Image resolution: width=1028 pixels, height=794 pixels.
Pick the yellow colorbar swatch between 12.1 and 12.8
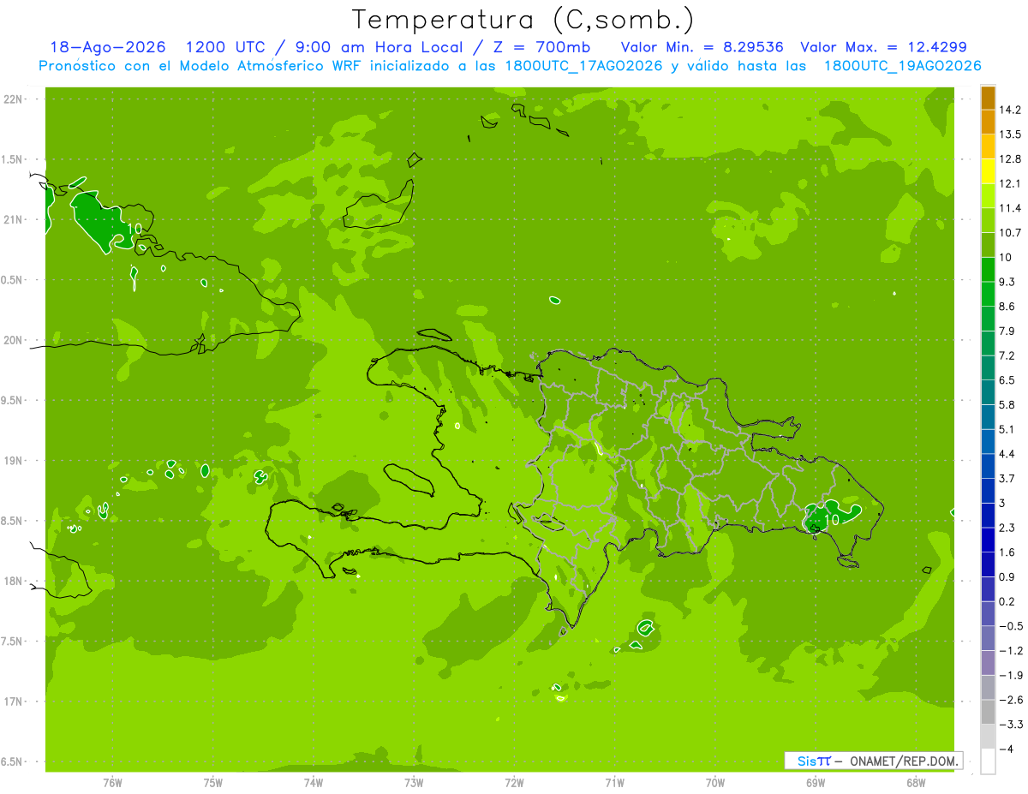tap(988, 171)
